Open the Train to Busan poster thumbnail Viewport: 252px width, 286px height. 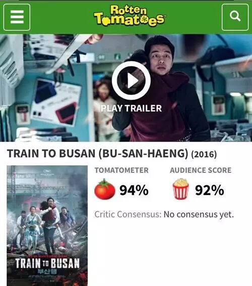coord(47,226)
